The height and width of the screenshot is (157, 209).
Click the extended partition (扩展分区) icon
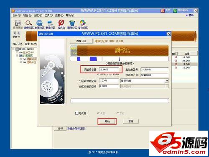pos(21,56)
